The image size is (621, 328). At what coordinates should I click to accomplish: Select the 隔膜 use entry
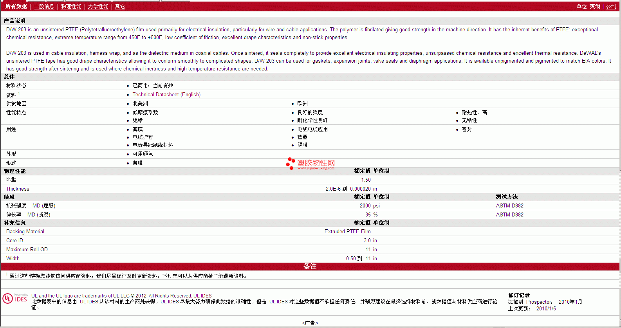tap(302, 145)
